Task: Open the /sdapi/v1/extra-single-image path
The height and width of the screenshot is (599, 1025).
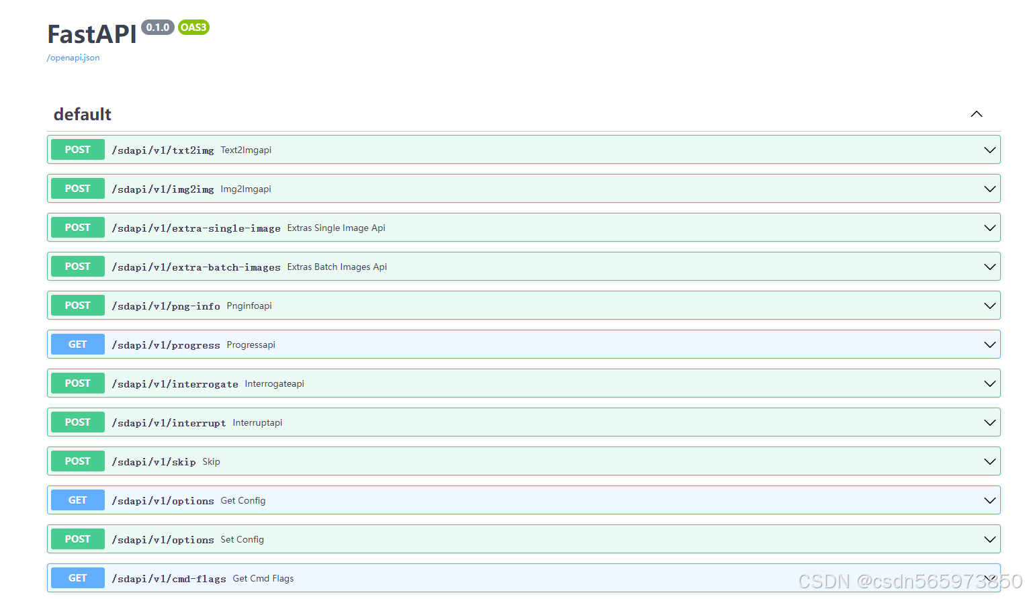Action: pyautogui.click(x=196, y=228)
